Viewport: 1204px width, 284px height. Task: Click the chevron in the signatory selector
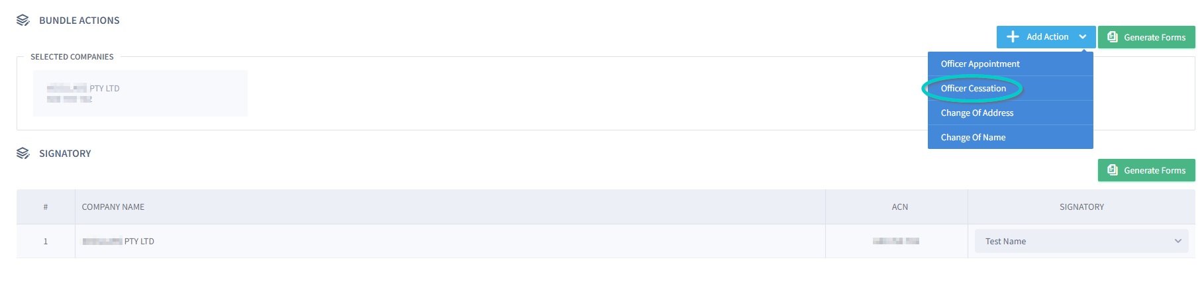pyautogui.click(x=1178, y=242)
